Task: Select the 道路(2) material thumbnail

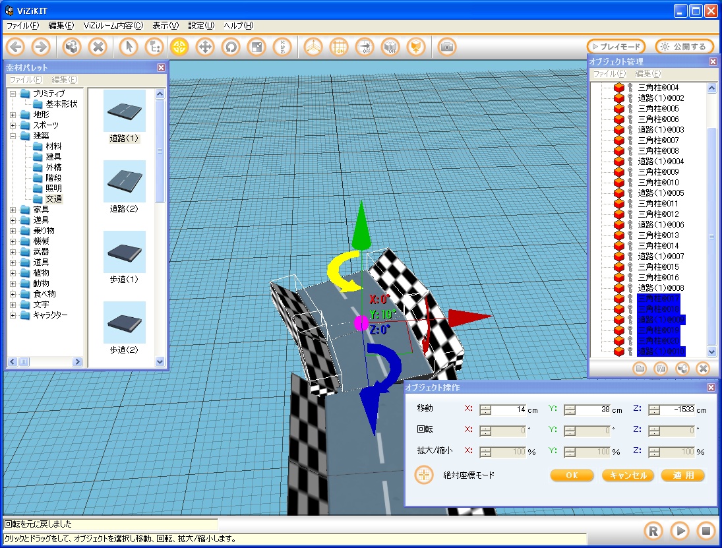Action: (125, 181)
